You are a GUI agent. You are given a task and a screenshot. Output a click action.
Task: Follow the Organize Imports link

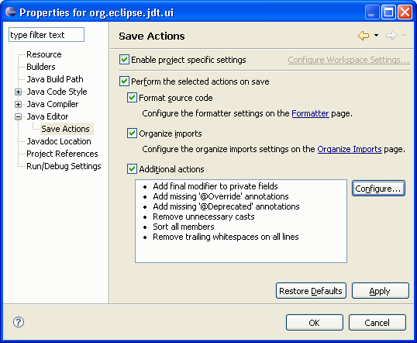[x=350, y=149]
